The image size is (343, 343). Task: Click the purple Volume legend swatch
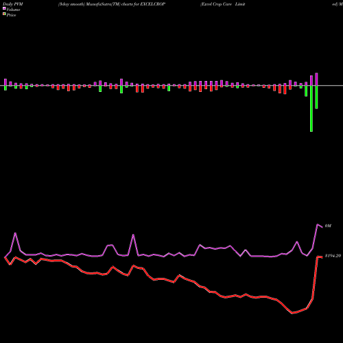pos(4,8)
